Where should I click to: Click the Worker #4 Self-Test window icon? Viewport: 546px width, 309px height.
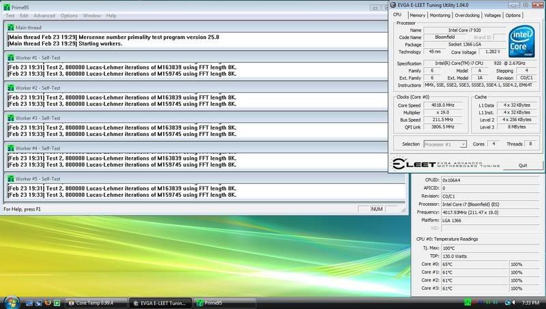11,148
